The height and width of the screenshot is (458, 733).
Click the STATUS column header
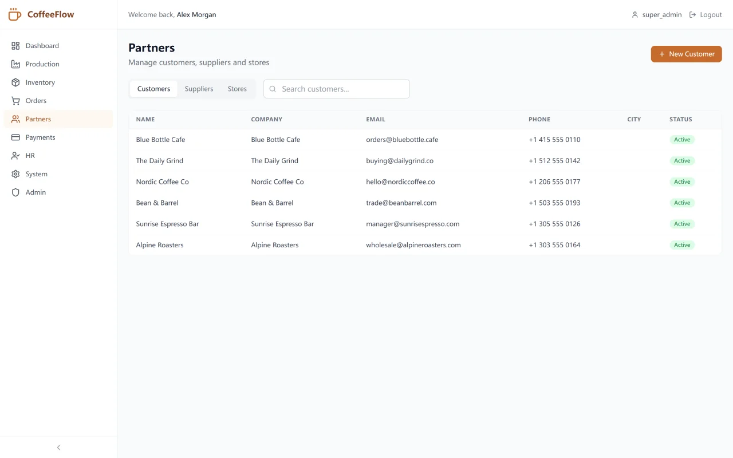tap(681, 120)
